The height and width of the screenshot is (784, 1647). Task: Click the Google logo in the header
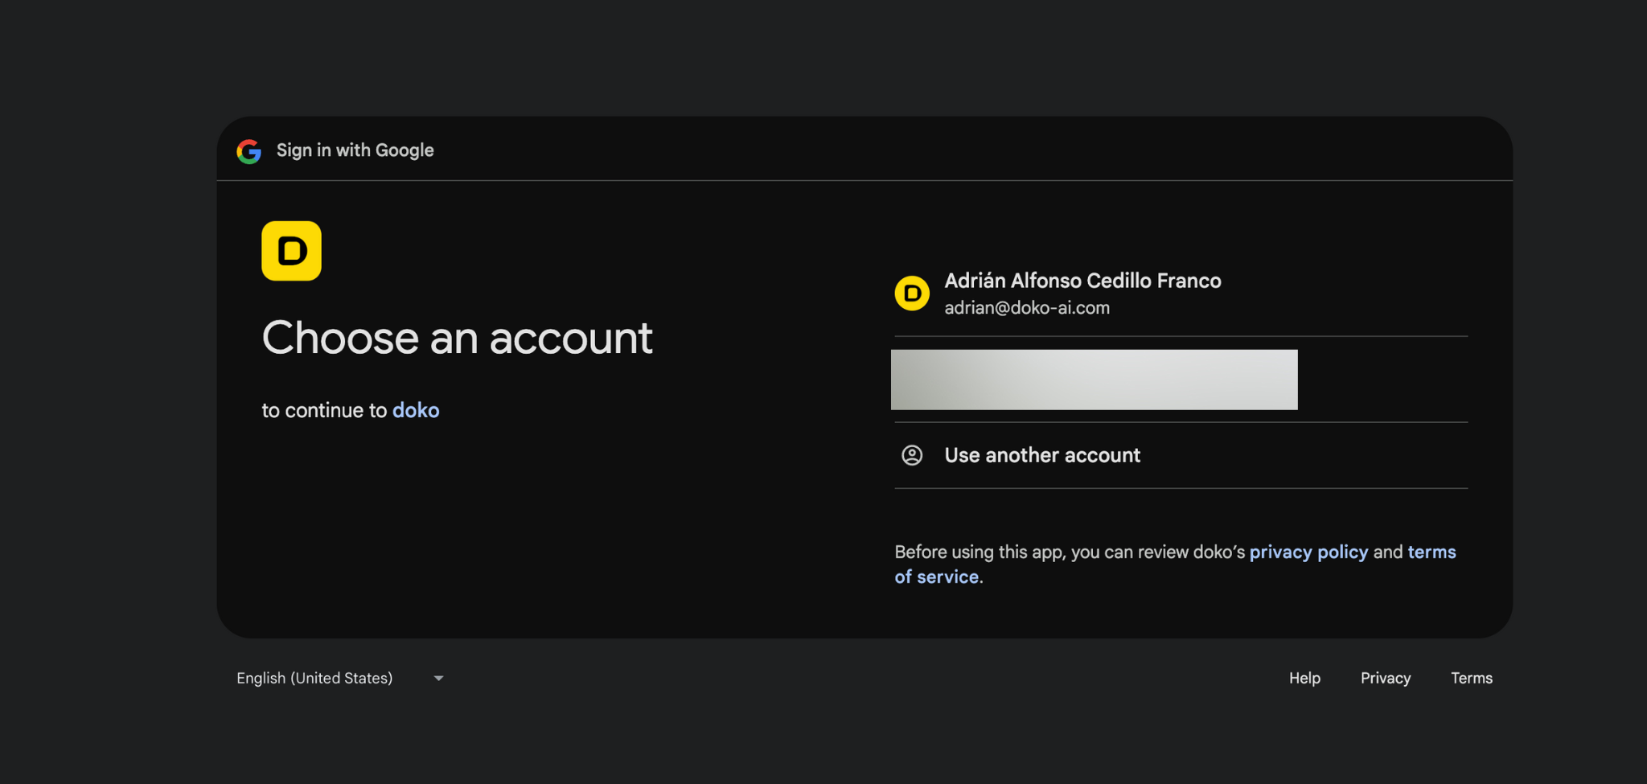[x=249, y=151]
